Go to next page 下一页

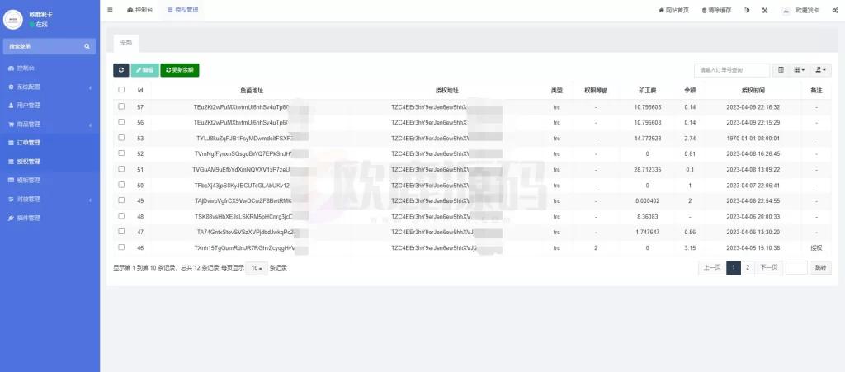click(768, 268)
